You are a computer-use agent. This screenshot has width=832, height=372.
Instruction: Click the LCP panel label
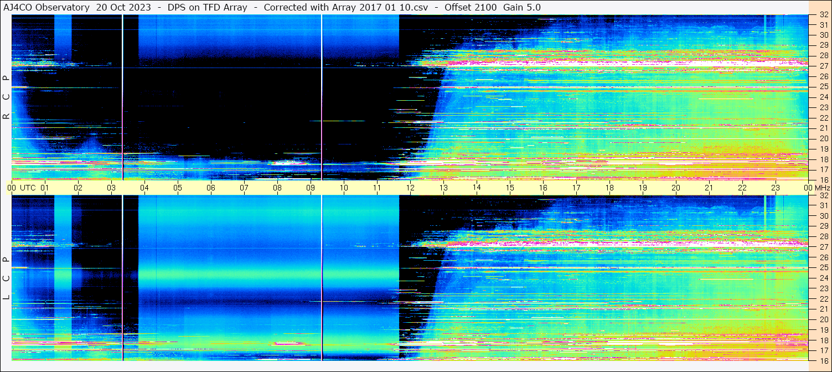(6, 278)
